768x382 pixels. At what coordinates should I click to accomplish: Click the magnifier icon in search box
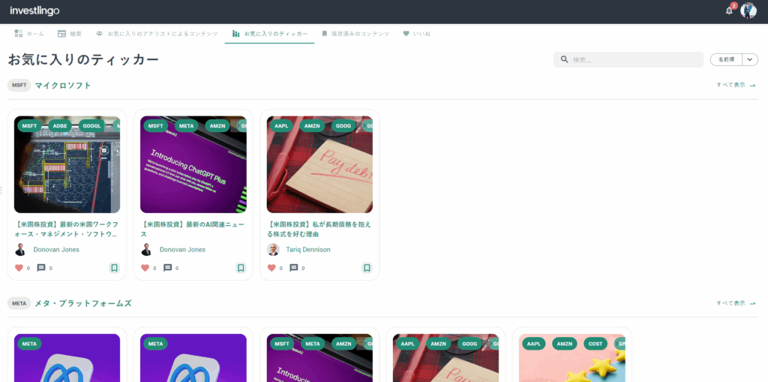pyautogui.click(x=564, y=59)
